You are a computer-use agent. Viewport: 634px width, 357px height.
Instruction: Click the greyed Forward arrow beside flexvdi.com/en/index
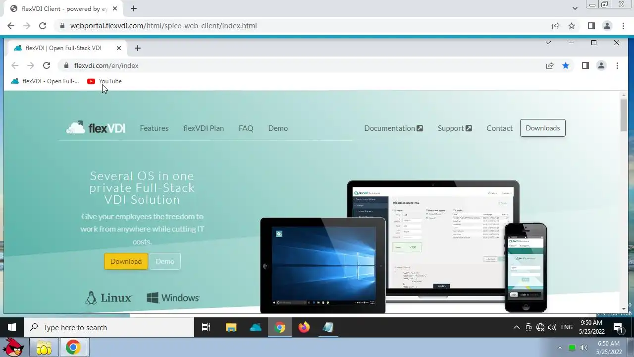click(x=31, y=65)
